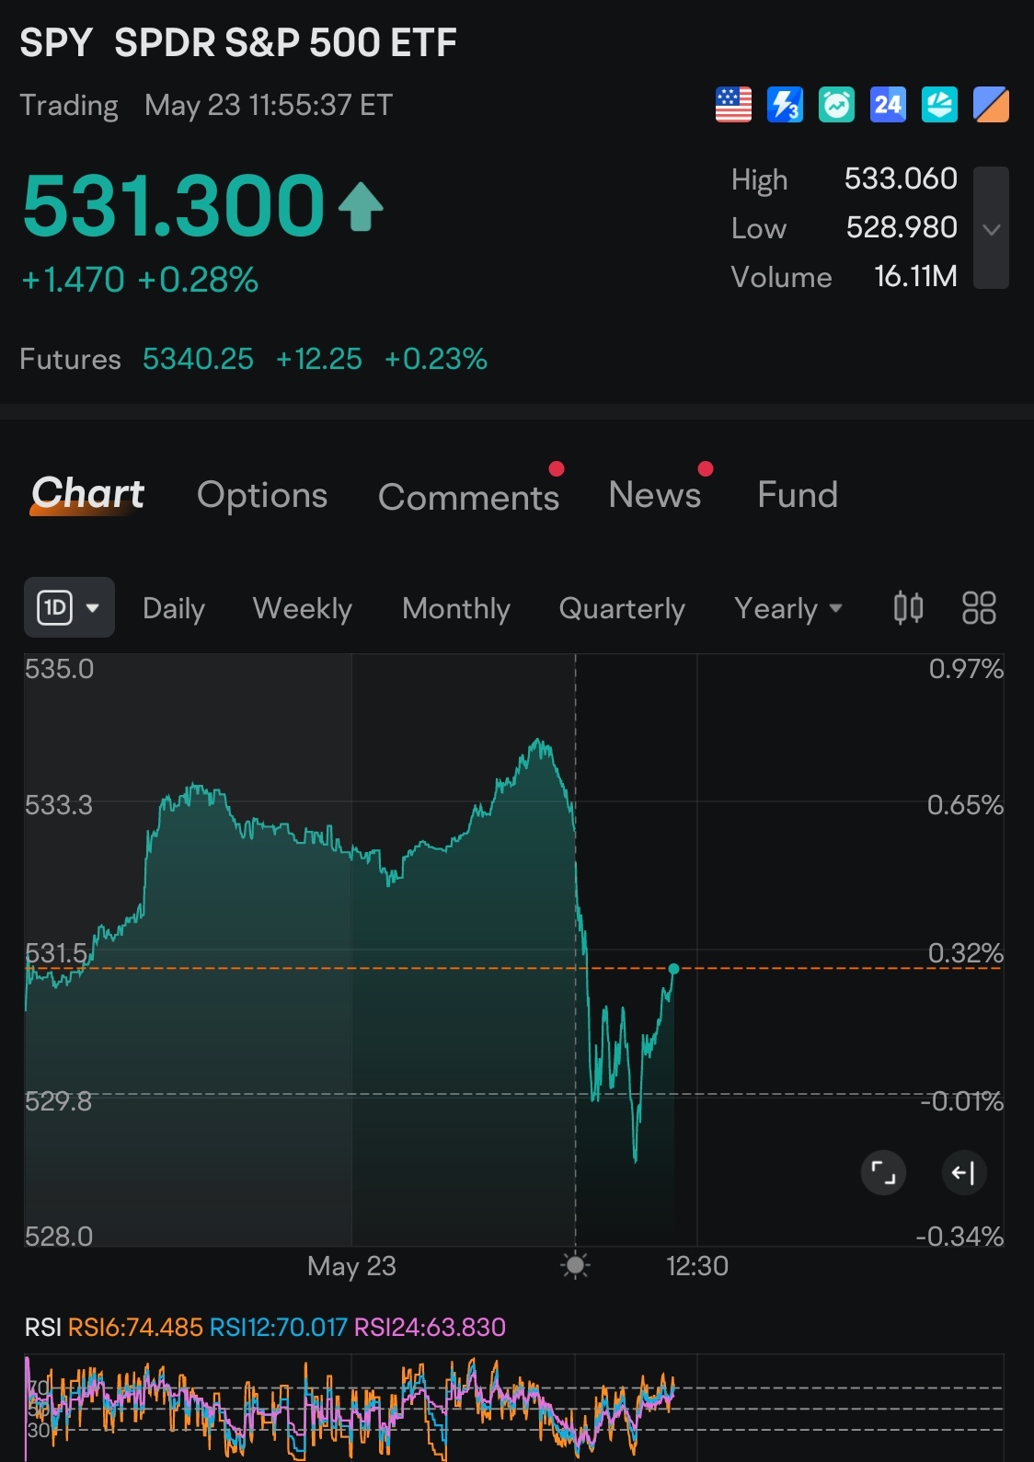Switch to candlestick chart type icon
1034x1462 pixels.
[x=908, y=607]
